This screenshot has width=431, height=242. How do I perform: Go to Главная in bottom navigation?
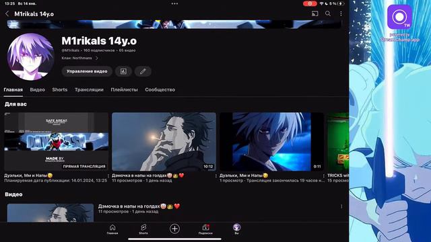coord(112,229)
